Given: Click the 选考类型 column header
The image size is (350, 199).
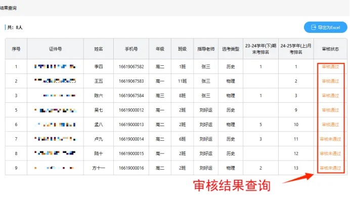Looking at the screenshot, I should pos(231,49).
